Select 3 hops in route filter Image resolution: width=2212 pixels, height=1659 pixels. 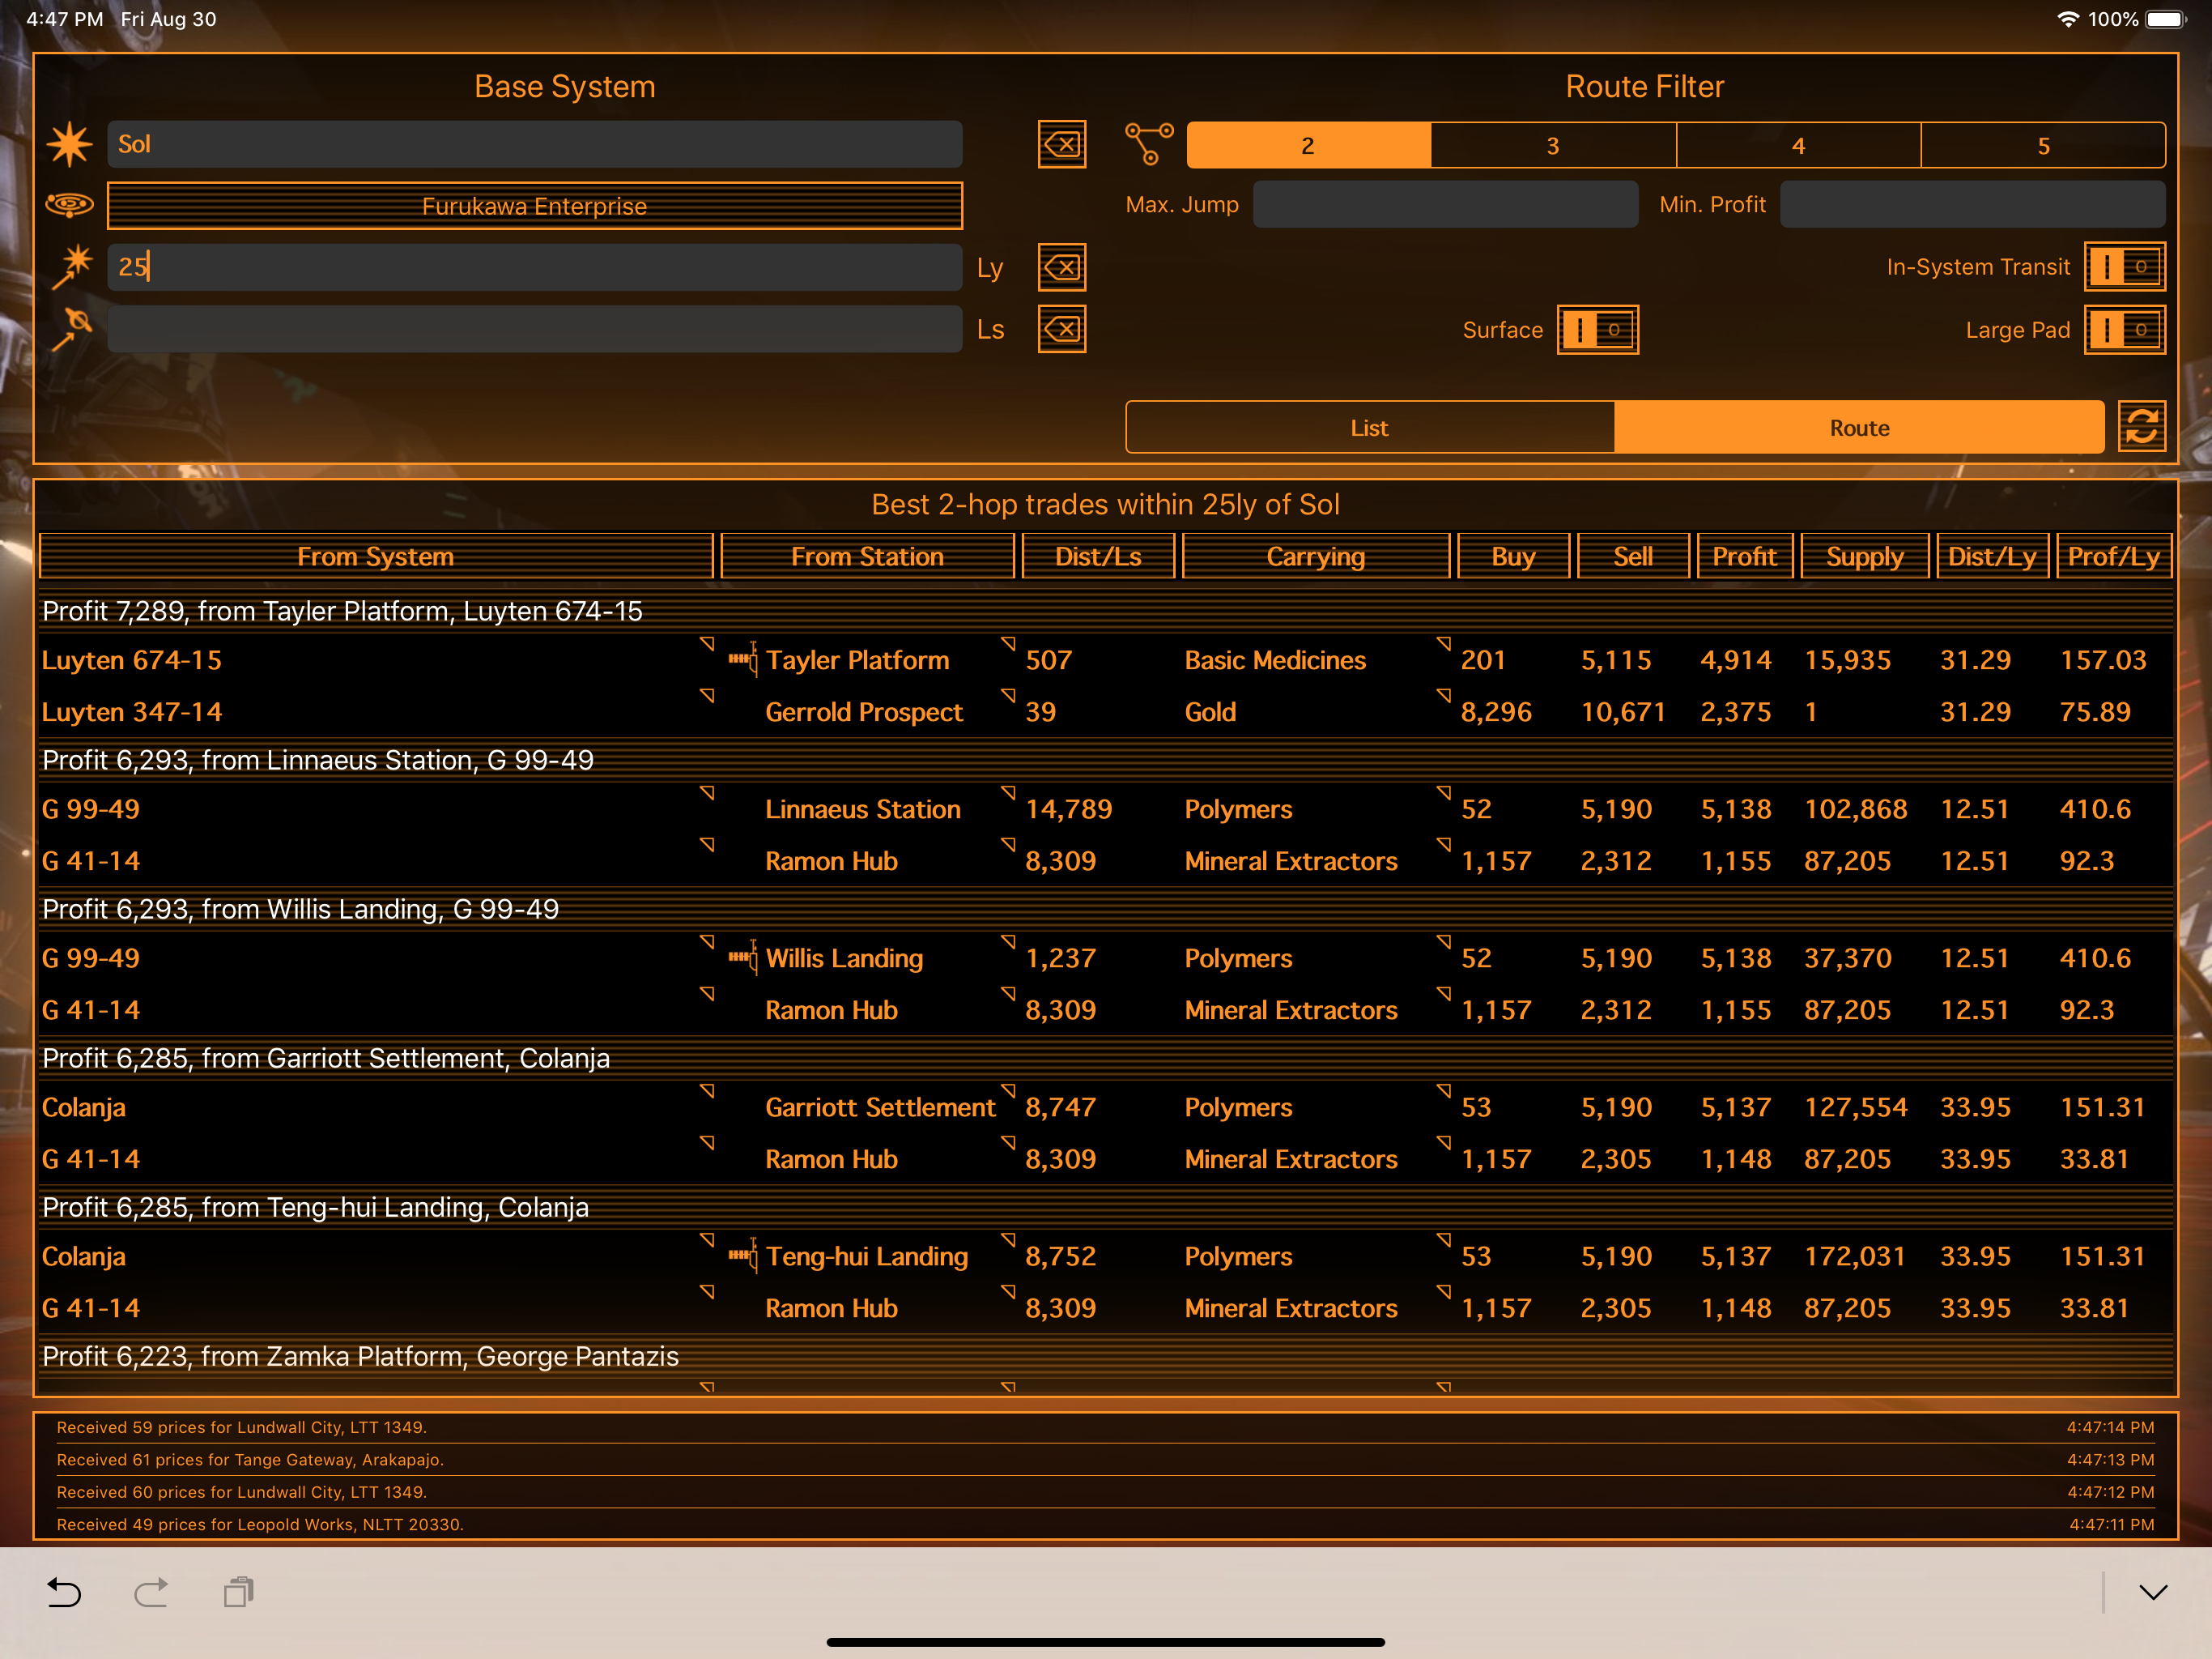(1553, 145)
